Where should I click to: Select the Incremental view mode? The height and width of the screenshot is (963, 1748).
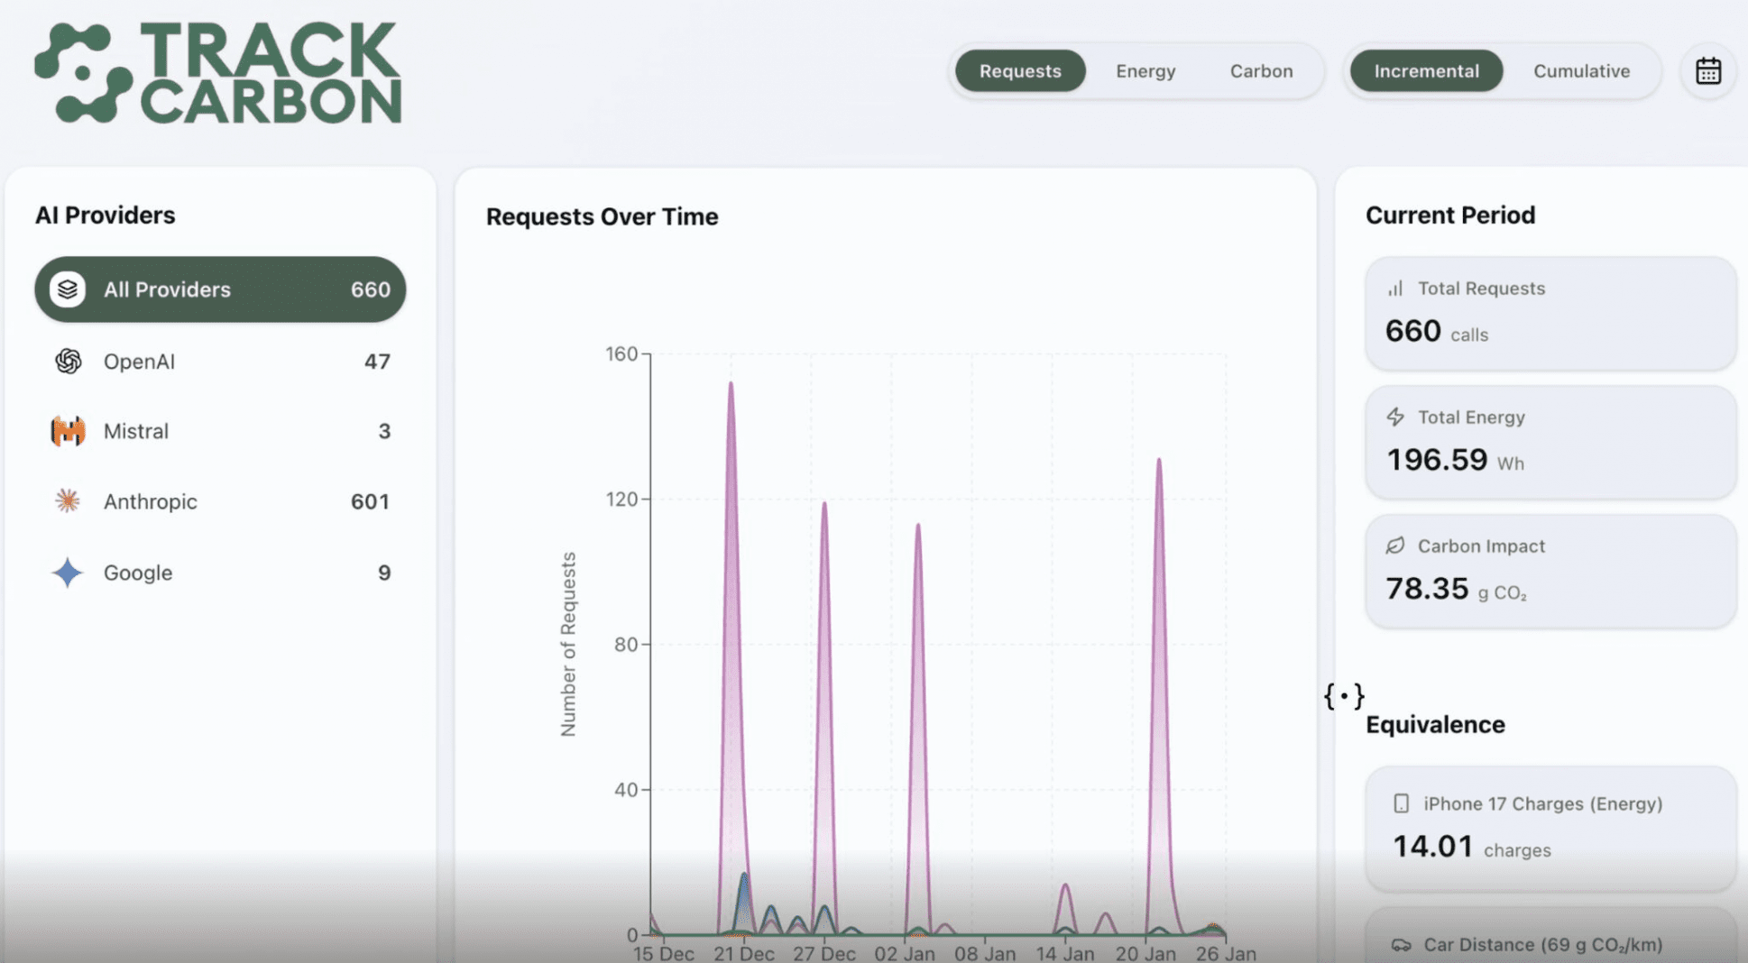click(1426, 70)
